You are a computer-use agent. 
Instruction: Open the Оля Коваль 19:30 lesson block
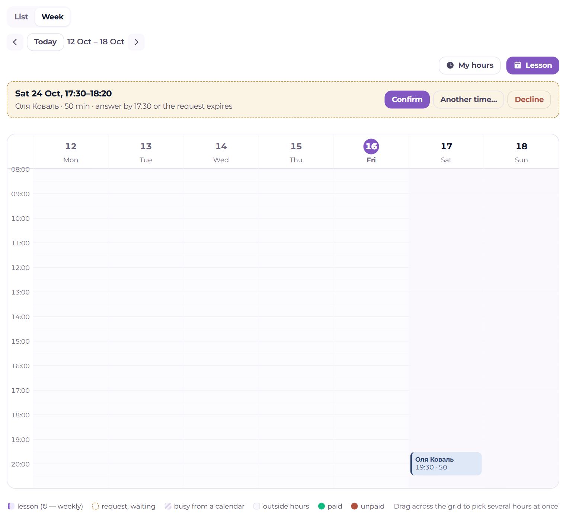pyautogui.click(x=446, y=464)
